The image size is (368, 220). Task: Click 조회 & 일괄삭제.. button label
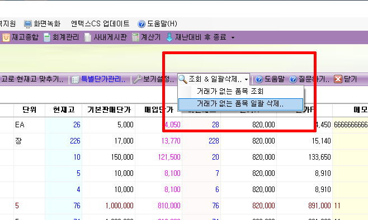pos(215,79)
